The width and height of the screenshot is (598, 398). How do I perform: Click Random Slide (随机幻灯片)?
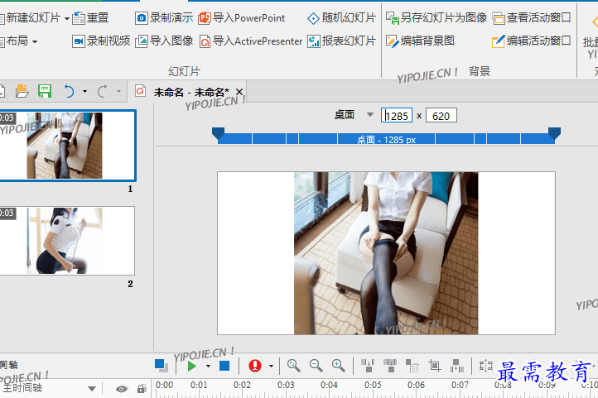pos(342,18)
